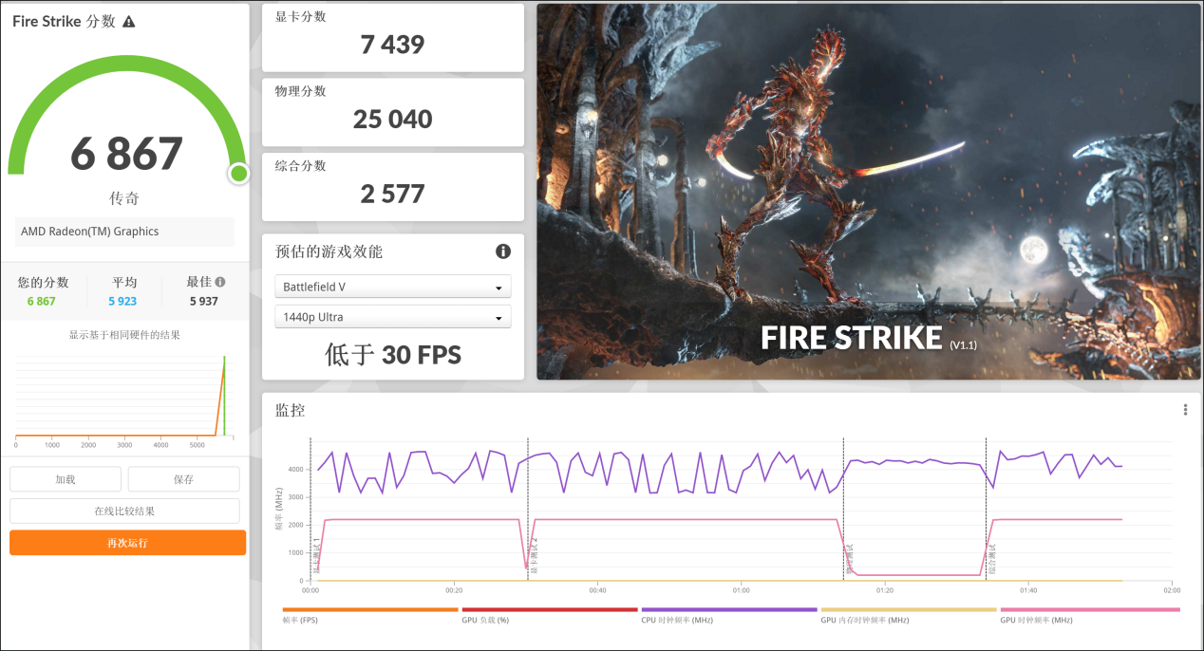The height and width of the screenshot is (651, 1204).
Task: Click the info icon next to 预估的游戏效能
Action: pos(503,251)
